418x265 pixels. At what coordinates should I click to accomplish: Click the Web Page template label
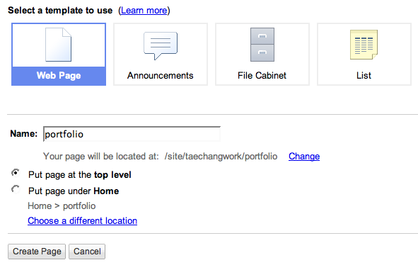coord(59,76)
